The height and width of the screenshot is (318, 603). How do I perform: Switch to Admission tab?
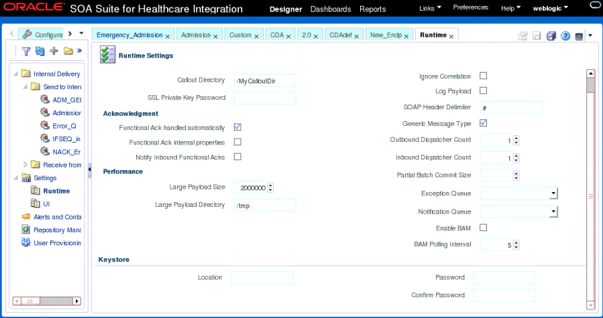(x=196, y=35)
